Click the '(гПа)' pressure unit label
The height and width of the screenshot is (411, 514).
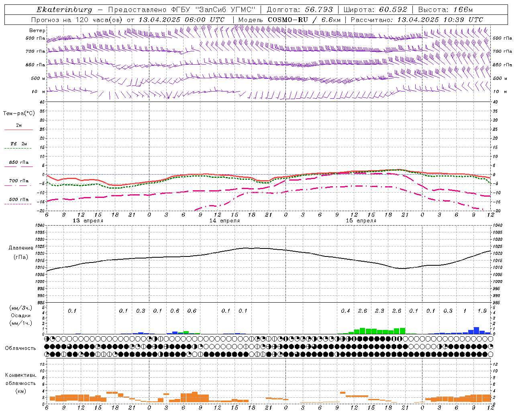tap(20, 257)
